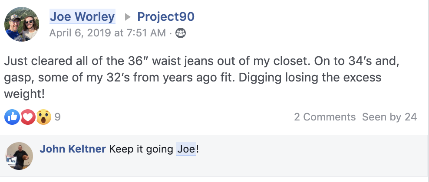Show who reacted via the 9 count

pos(57,117)
